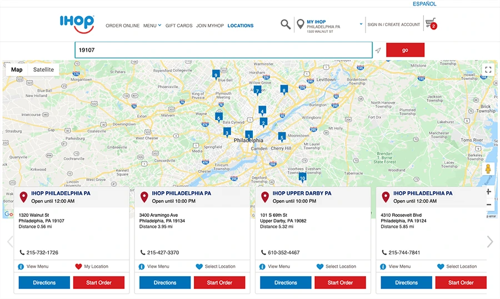
Task: Select map marker number 7
Action: (257, 91)
